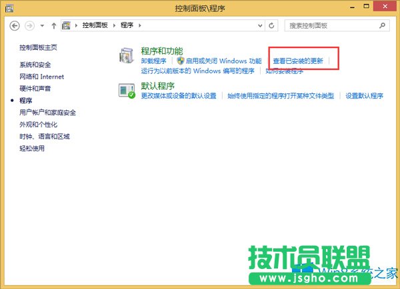Image resolution: width=400 pixels, height=289 pixels.
Task: Open the recent locations dropdown arrow
Action: 43,26
